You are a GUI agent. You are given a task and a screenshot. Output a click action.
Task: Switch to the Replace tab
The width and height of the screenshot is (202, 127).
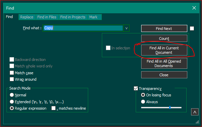coord(27,17)
